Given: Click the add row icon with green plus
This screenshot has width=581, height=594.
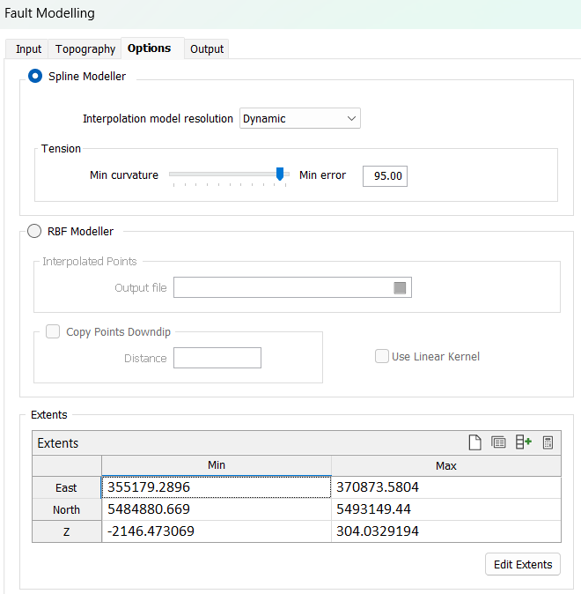Looking at the screenshot, I should [523, 442].
